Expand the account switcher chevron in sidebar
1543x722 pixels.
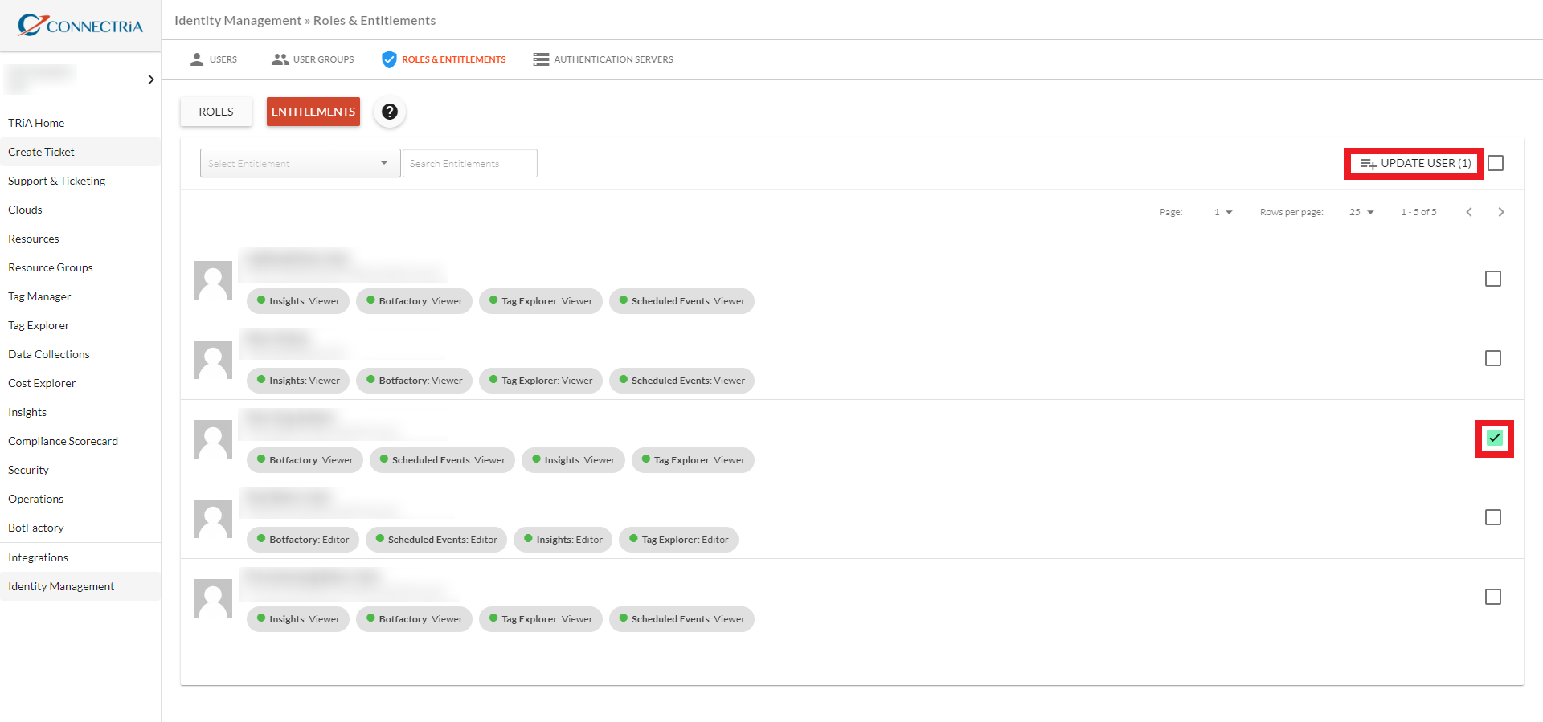point(151,80)
